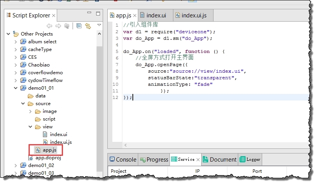Close the Script Explorer view tab

click(x=54, y=16)
